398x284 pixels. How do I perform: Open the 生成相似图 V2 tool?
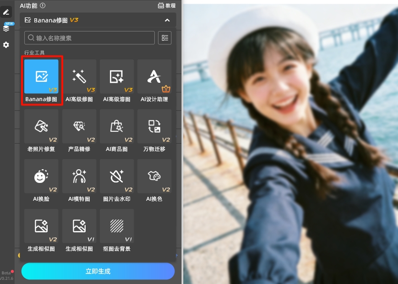41,226
